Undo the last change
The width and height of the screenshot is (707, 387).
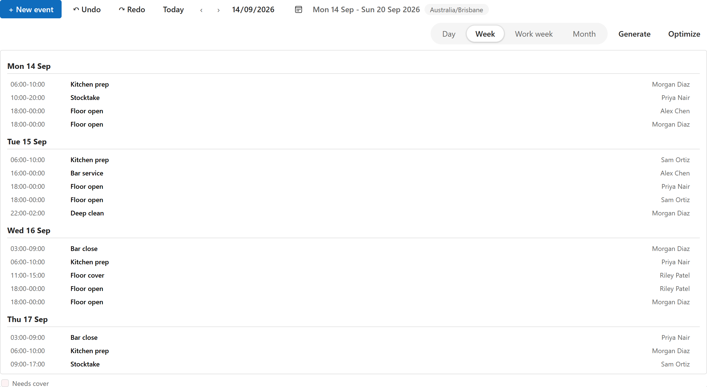coord(87,9)
